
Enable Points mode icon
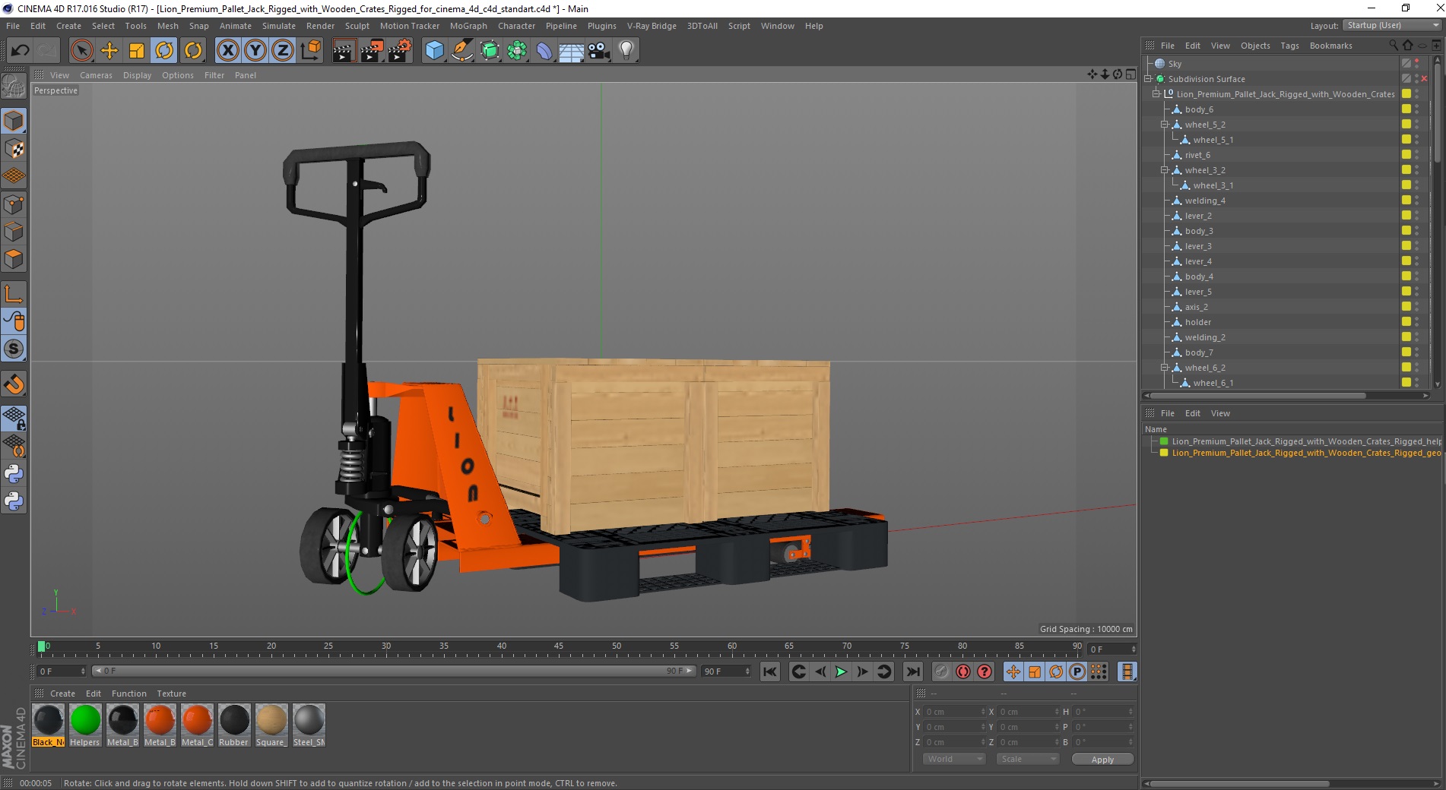coord(14,204)
